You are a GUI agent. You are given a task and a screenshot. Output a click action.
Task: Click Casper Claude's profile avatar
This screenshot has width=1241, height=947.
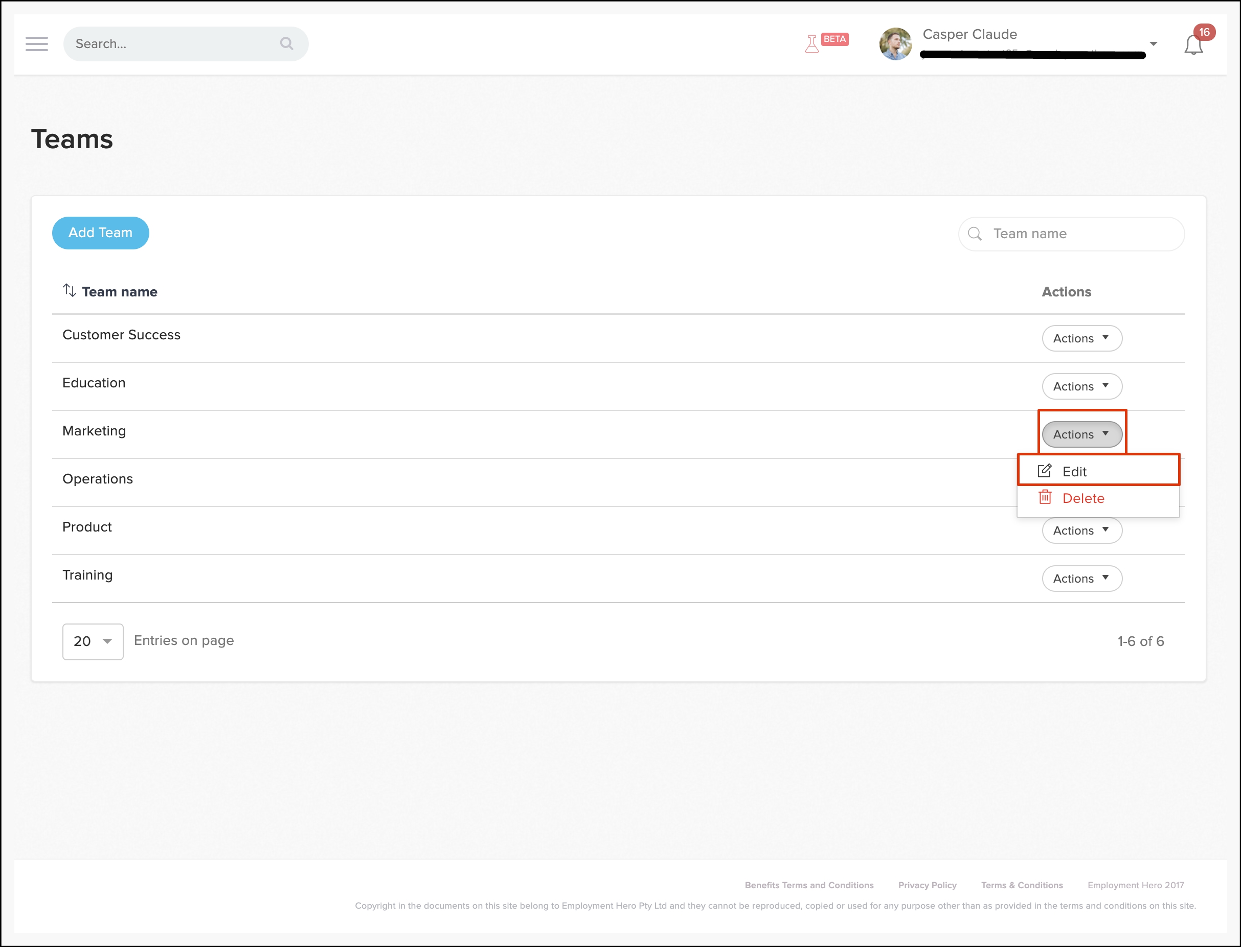coord(895,44)
